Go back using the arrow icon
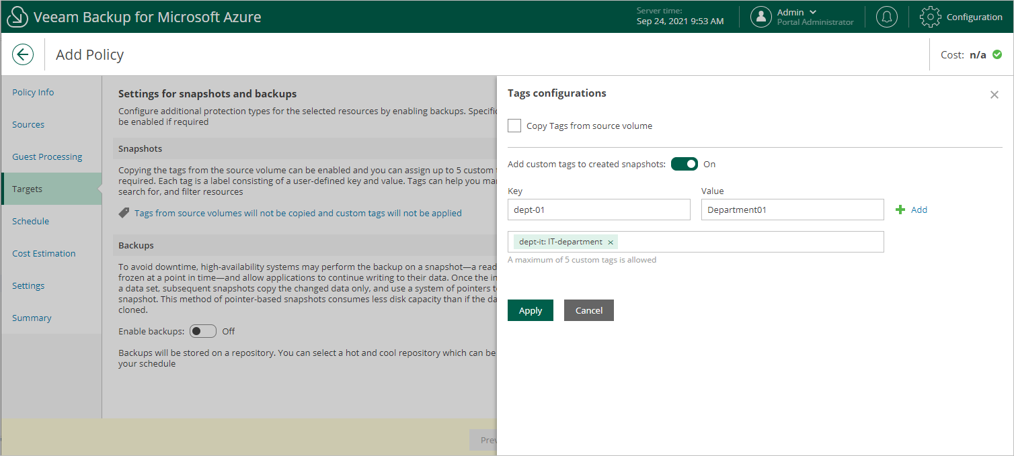 [23, 54]
